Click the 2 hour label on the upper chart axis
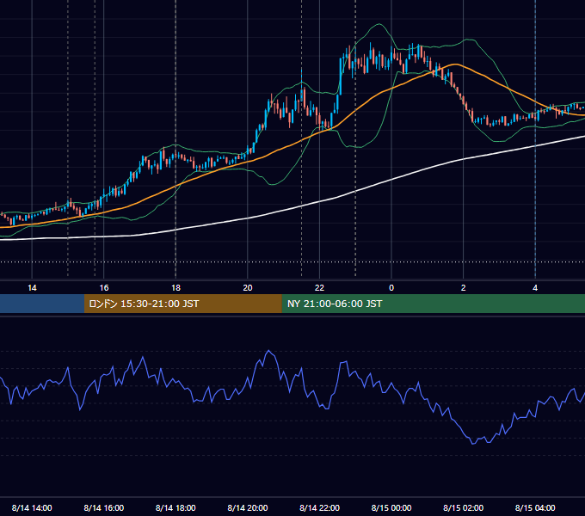Screen dimensions: 585x516 pyautogui.click(x=464, y=288)
